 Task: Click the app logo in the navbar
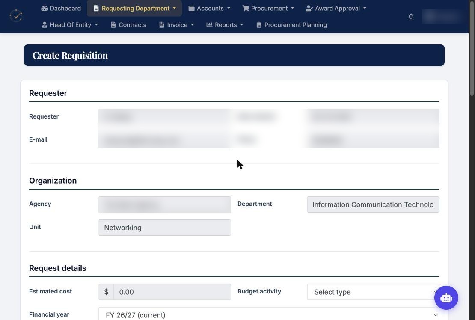click(x=16, y=16)
